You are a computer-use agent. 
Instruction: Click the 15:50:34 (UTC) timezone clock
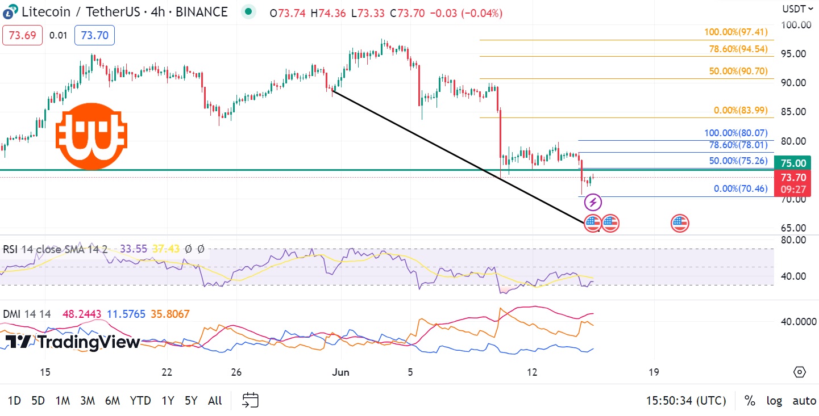(686, 401)
